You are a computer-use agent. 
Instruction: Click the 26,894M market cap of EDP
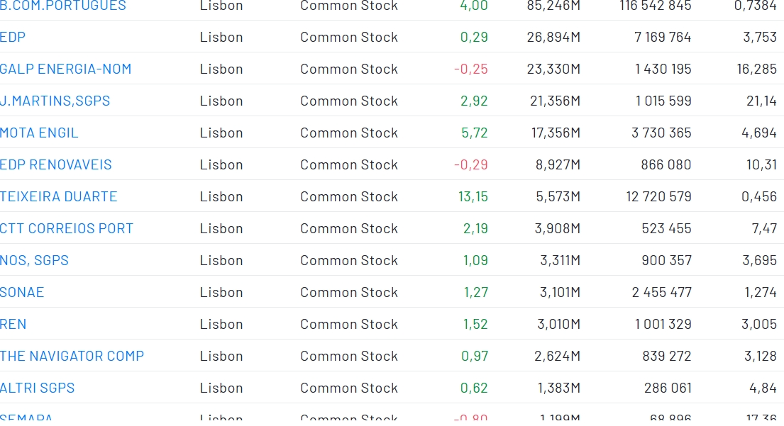pyautogui.click(x=553, y=37)
